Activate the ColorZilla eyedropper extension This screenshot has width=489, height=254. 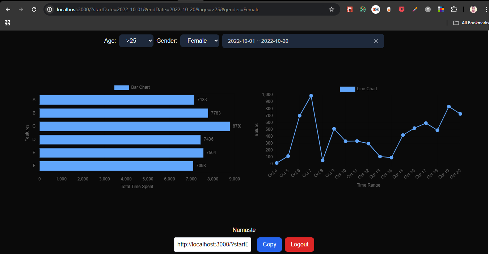415,9
